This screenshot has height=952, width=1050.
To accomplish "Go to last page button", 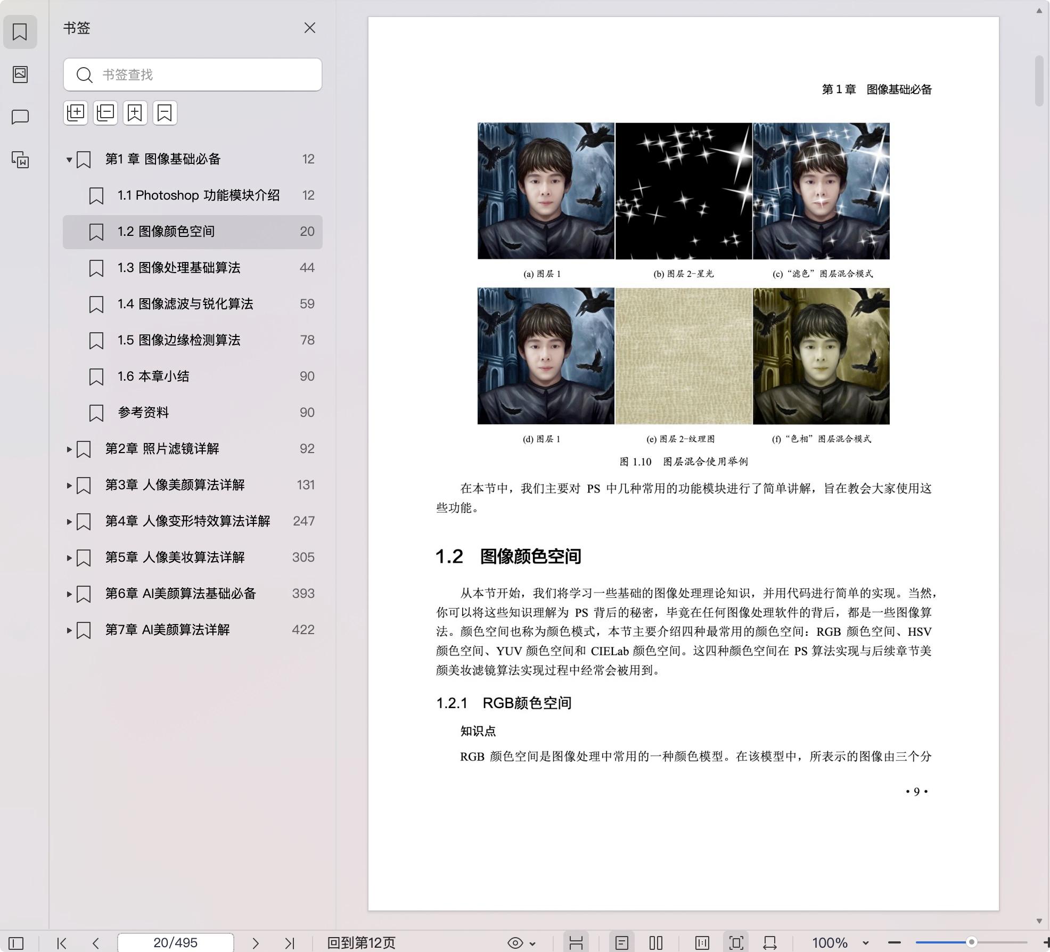I will point(290,943).
